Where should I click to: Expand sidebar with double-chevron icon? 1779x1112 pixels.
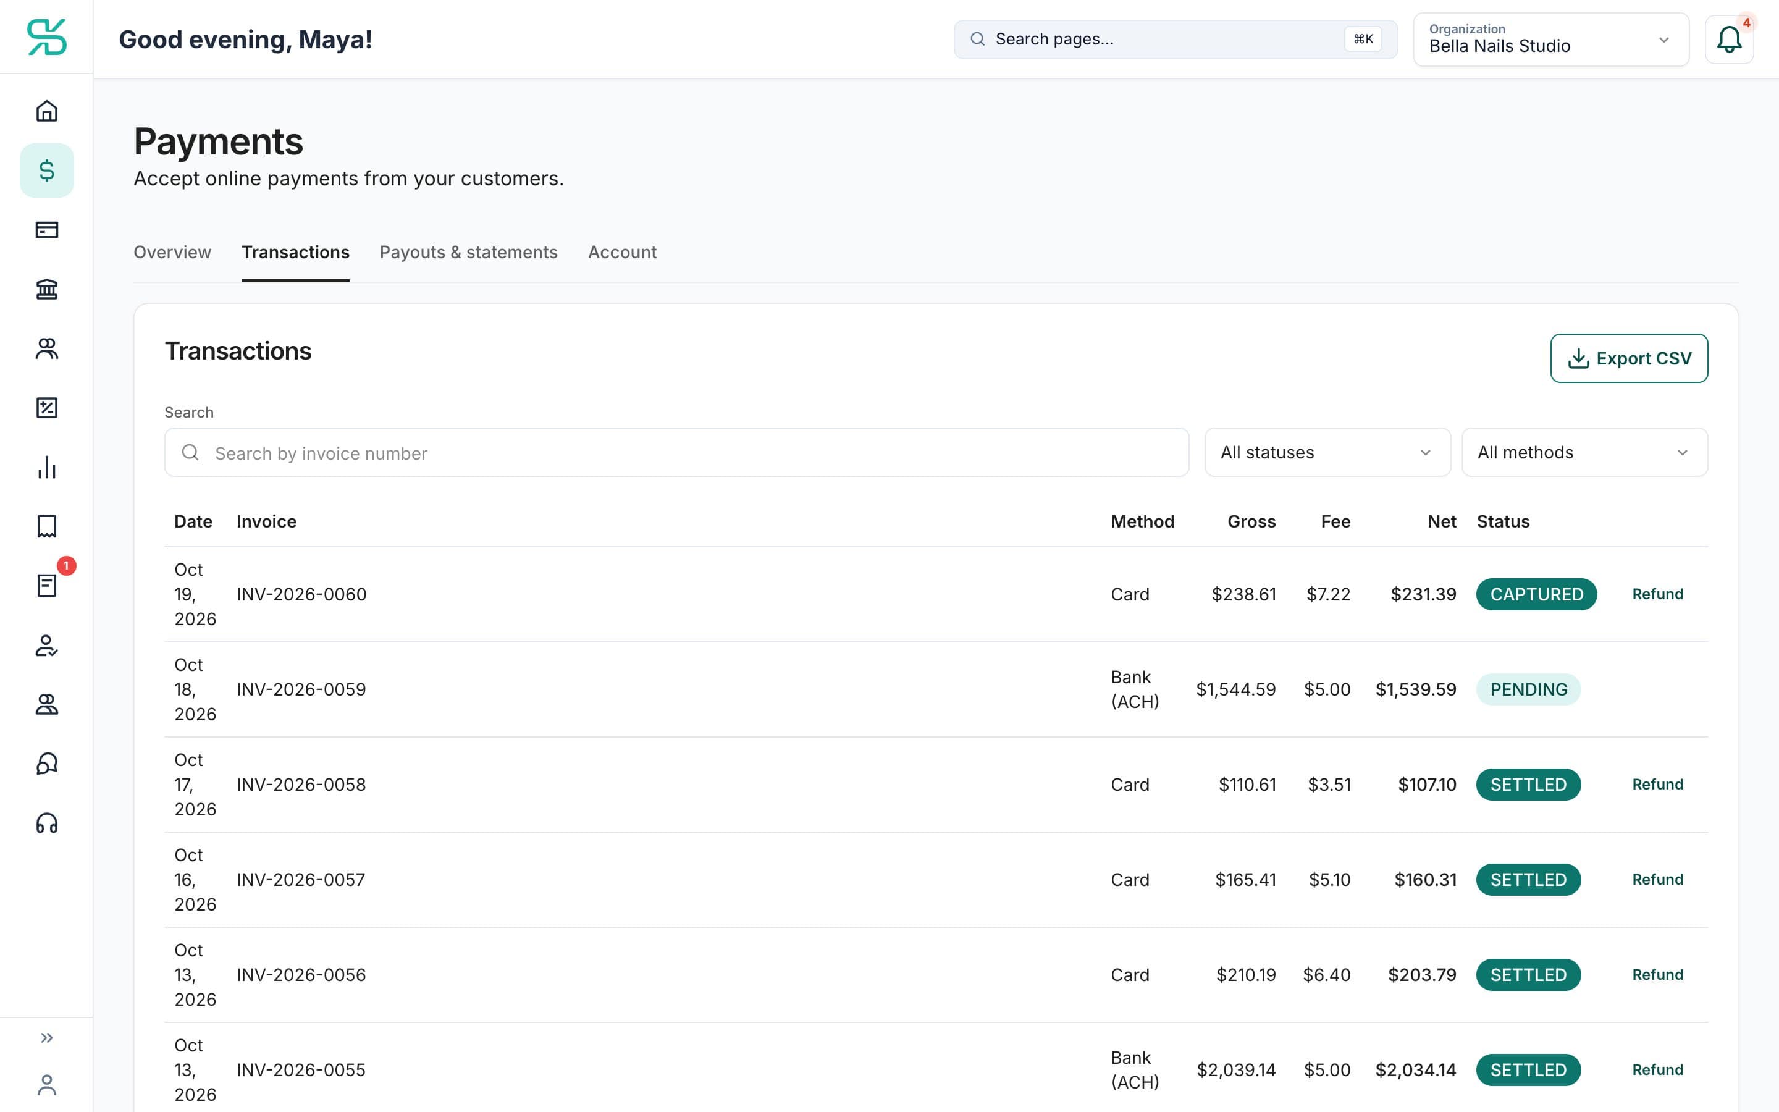[46, 1038]
